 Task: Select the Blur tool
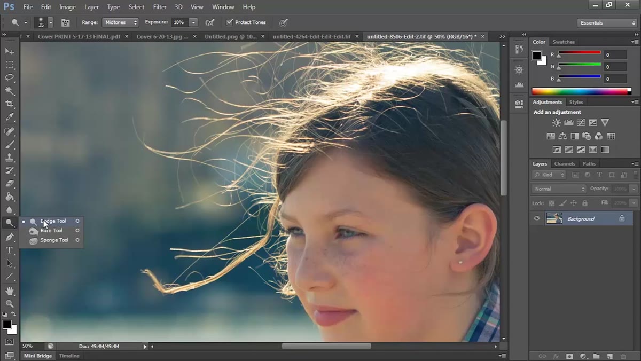10,210
